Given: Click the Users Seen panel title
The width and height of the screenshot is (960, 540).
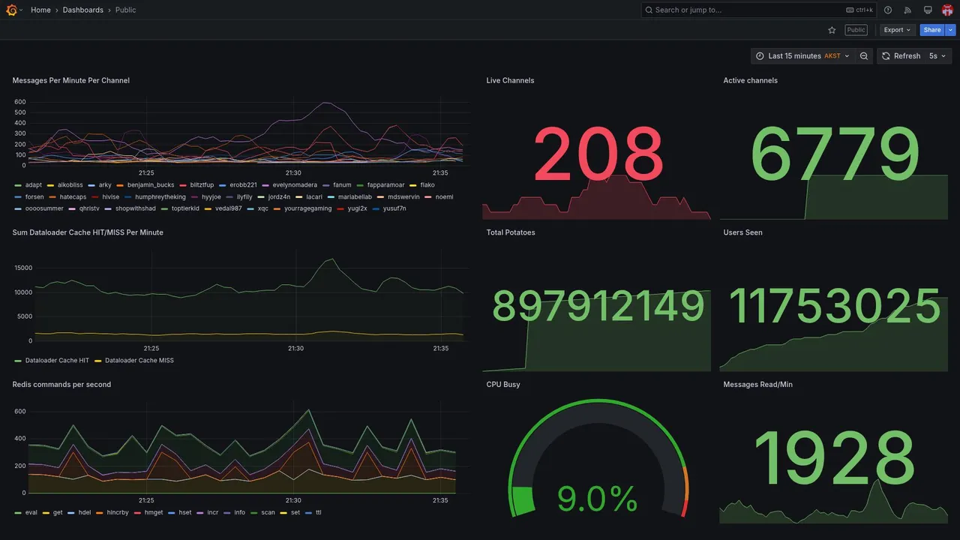Looking at the screenshot, I should (742, 232).
